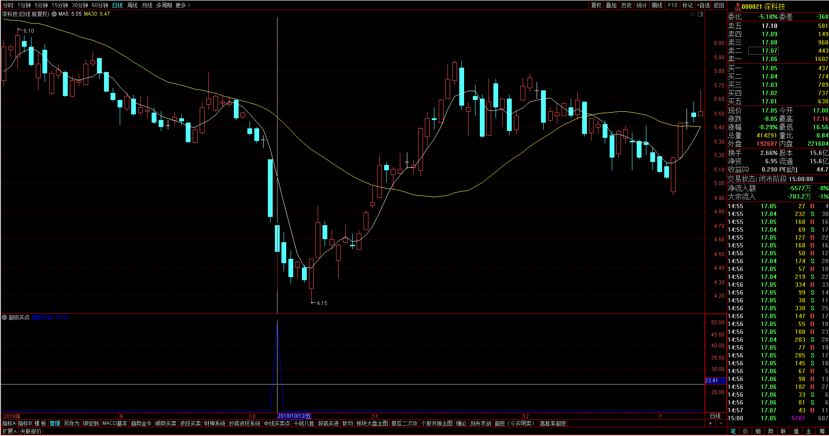Screen dimensions: 829x436
Task: Click the R500 margin trading badge
Action: pos(738,7)
